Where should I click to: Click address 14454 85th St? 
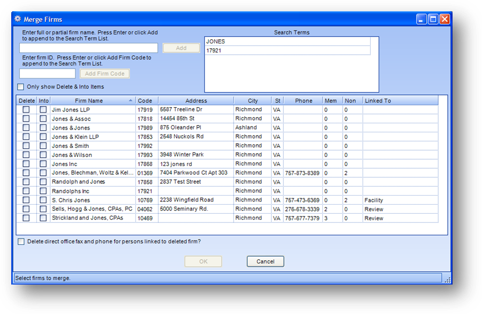(177, 118)
